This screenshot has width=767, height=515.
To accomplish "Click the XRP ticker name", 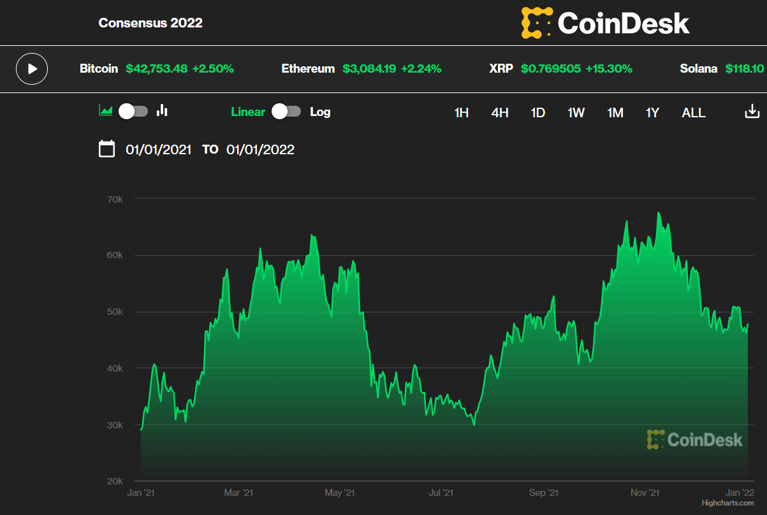I will click(x=501, y=69).
